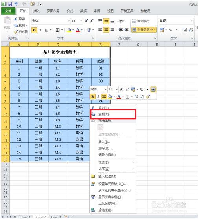
Task: Select row header 20
Action: click(6, 174)
